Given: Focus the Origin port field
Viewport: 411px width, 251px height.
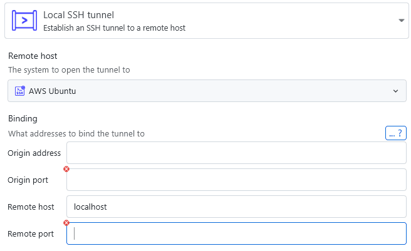Looking at the screenshot, I should coord(236,180).
